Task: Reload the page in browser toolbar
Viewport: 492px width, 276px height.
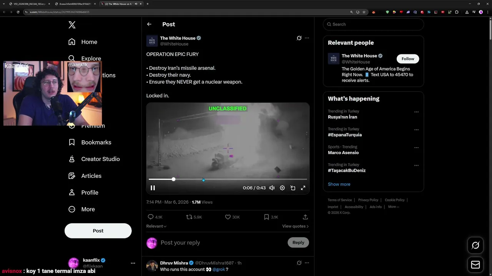Action: 18,12
